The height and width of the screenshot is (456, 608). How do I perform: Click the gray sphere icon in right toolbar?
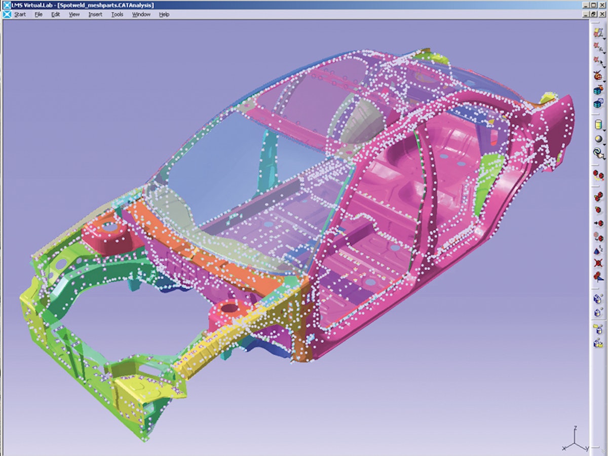click(x=598, y=139)
